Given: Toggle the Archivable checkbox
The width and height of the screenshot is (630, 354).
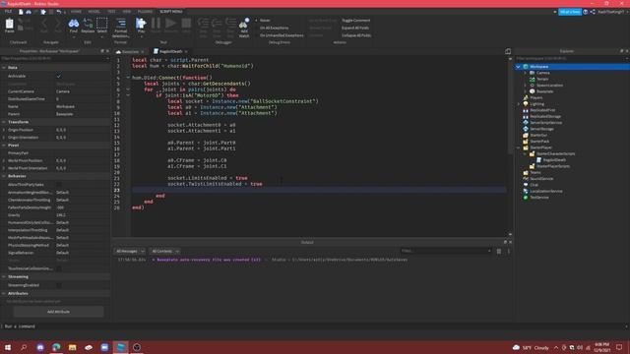Looking at the screenshot, I should [59, 76].
